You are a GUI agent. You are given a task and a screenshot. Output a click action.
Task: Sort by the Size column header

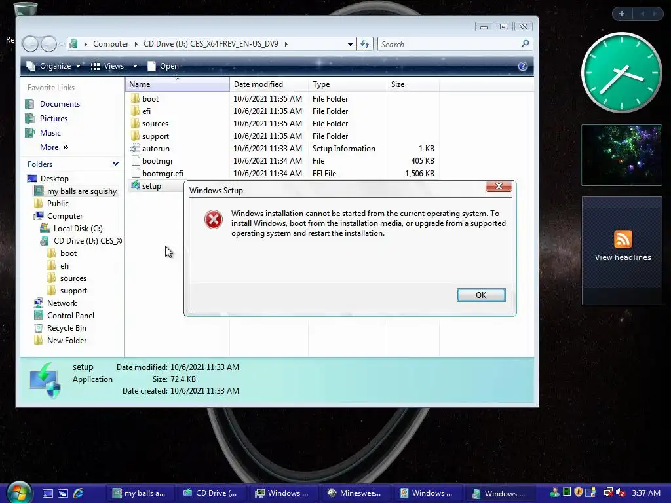tap(413, 84)
